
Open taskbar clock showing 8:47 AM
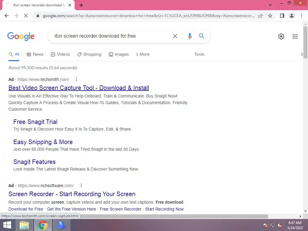(295, 225)
